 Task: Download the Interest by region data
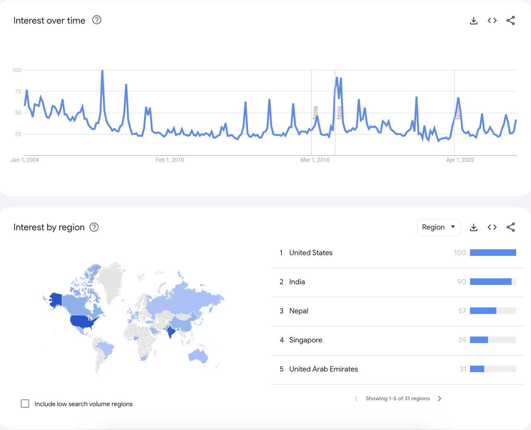[473, 227]
